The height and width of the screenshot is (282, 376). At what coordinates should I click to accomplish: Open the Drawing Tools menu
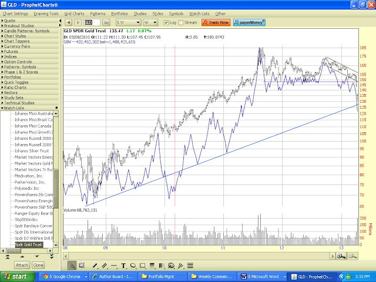coord(46,14)
